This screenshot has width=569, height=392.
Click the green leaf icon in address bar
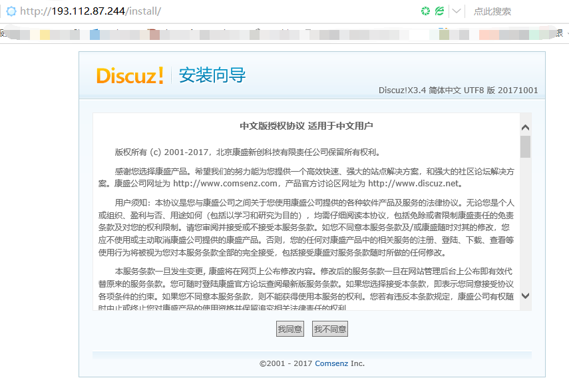439,11
